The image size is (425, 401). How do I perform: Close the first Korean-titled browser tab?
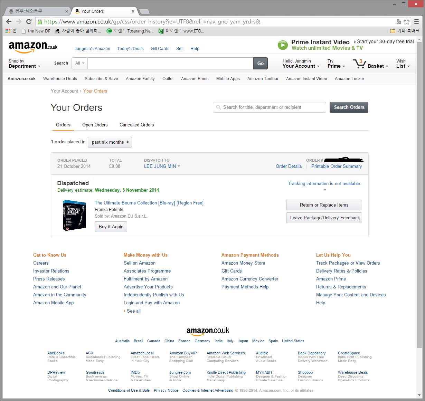click(67, 11)
